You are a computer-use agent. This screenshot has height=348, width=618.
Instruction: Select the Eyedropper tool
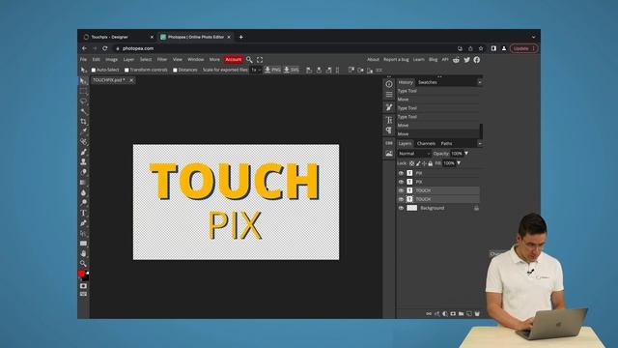tap(83, 131)
